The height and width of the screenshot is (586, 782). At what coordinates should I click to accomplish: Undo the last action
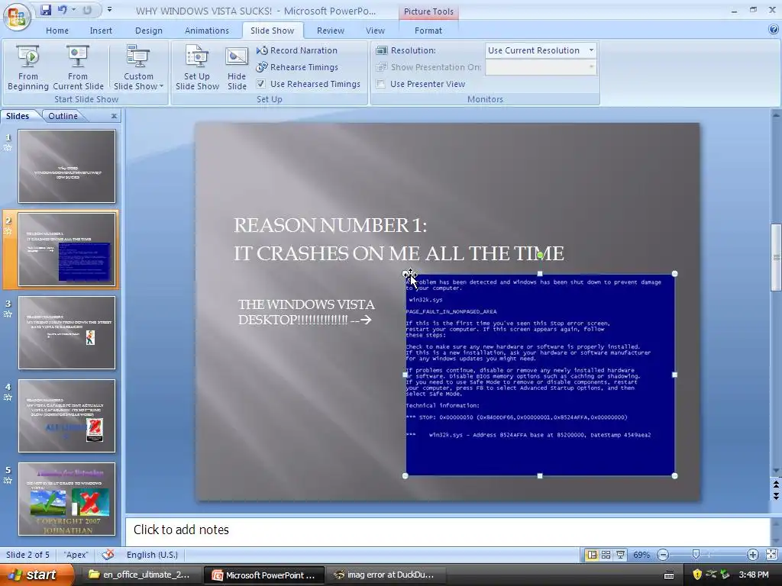click(x=63, y=10)
